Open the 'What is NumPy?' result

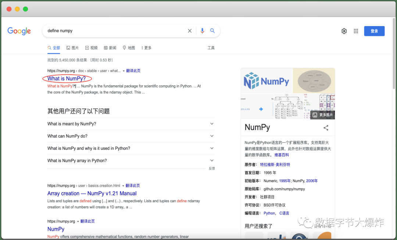click(x=67, y=79)
